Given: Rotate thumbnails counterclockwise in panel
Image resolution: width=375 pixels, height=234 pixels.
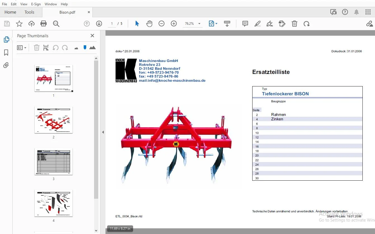Looking at the screenshot, I should pos(56,48).
